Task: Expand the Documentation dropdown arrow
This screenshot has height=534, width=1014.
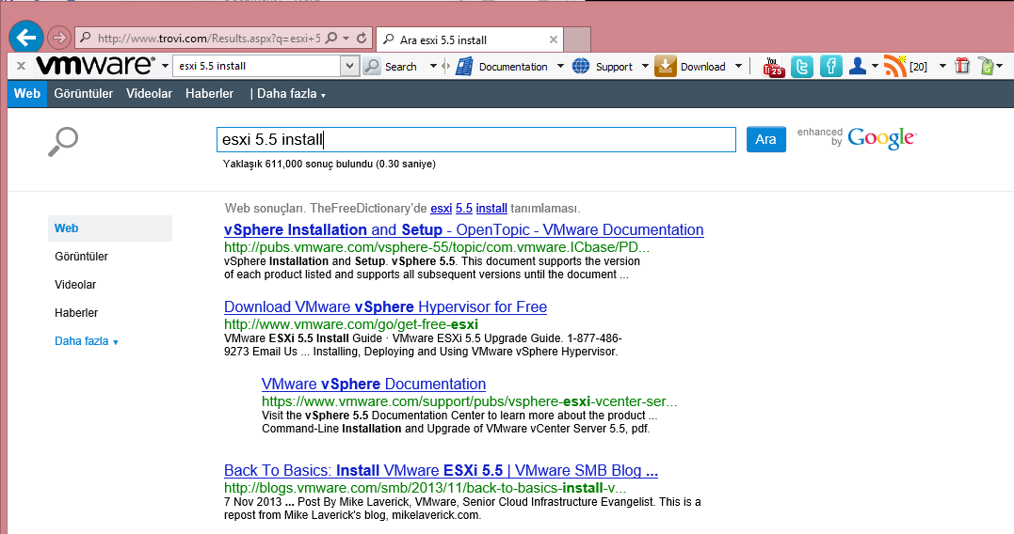Action: coord(561,66)
